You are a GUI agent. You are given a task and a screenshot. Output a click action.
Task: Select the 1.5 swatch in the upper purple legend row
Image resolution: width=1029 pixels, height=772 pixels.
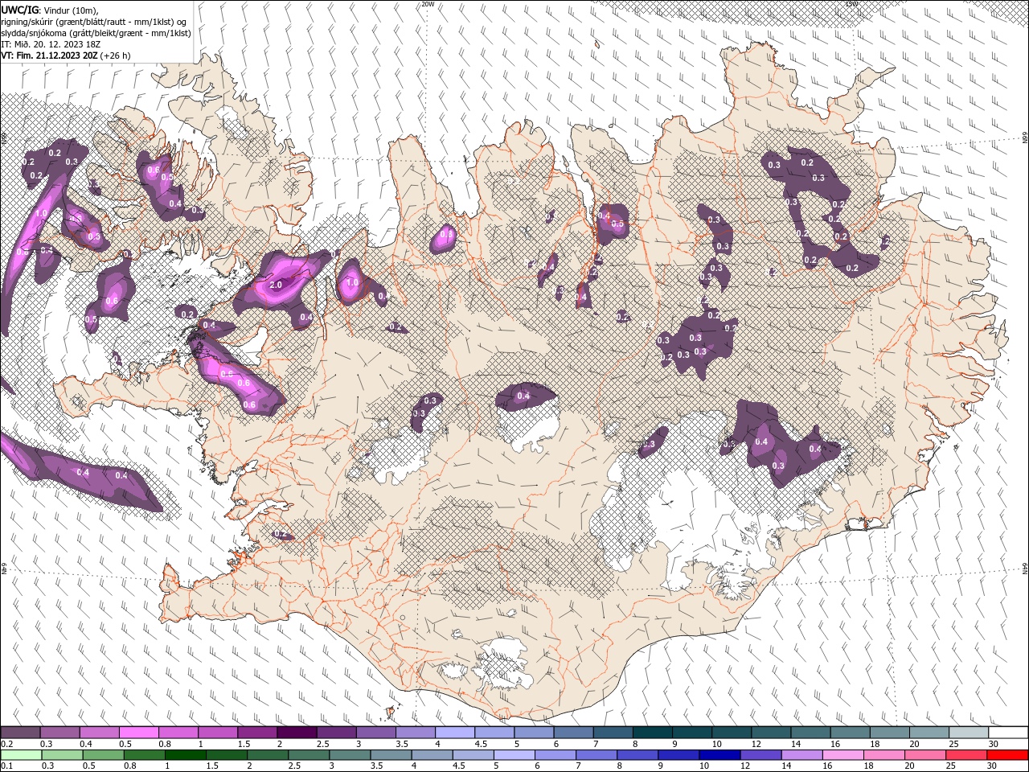pos(257,733)
